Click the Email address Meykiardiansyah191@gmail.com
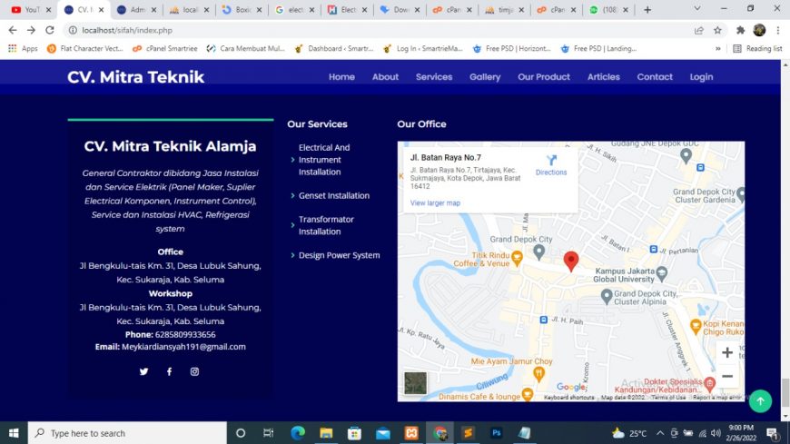790x444 pixels. [183, 347]
